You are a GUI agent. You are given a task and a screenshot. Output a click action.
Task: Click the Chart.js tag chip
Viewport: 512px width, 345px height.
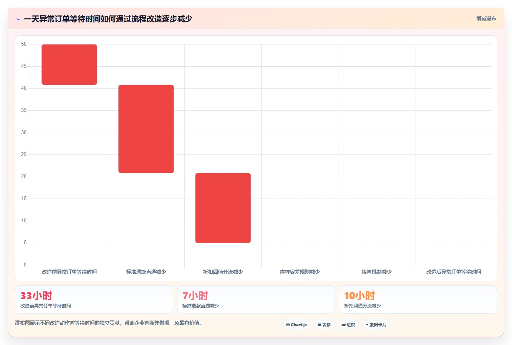tap(296, 325)
